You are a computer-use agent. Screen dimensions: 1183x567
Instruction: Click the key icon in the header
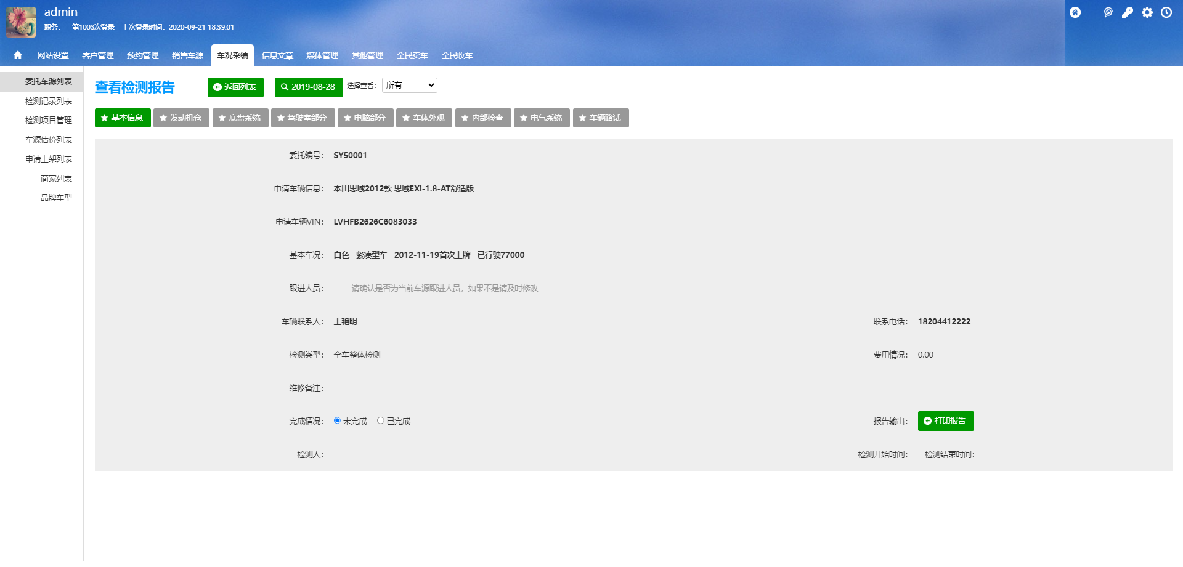1127,13
